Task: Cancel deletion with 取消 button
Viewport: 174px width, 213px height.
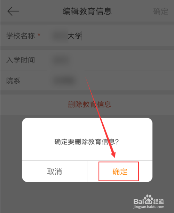Action: 55,171
